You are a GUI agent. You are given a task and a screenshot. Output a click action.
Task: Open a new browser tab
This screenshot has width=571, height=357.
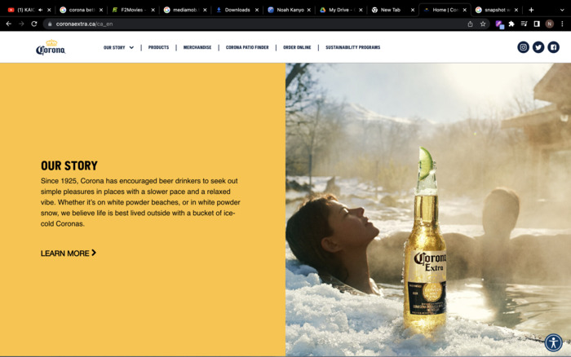531,10
